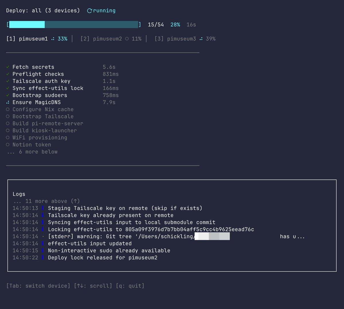The image size is (344, 309).
Task: Click the 'Sync effect-utils lock' step label
Action: (48, 88)
